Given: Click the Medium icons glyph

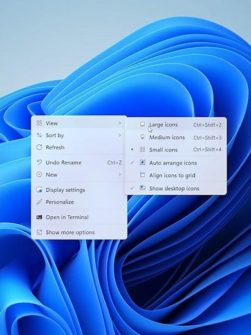Looking at the screenshot, I should coord(142,137).
